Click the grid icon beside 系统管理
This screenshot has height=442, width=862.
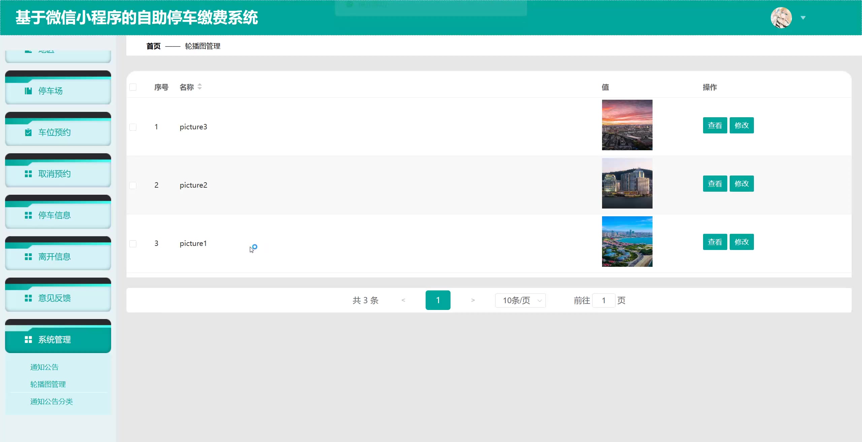pos(28,340)
